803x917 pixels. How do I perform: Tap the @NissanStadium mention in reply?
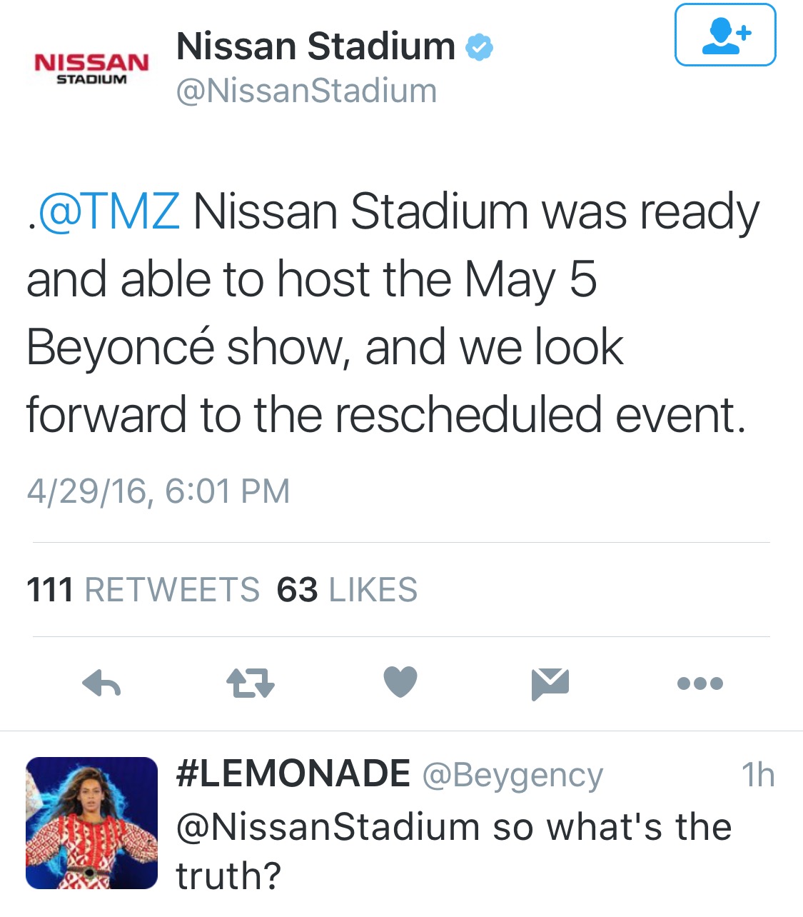click(x=328, y=827)
